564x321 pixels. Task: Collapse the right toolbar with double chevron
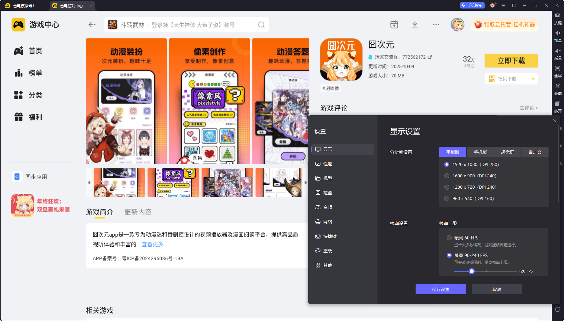coord(558,6)
